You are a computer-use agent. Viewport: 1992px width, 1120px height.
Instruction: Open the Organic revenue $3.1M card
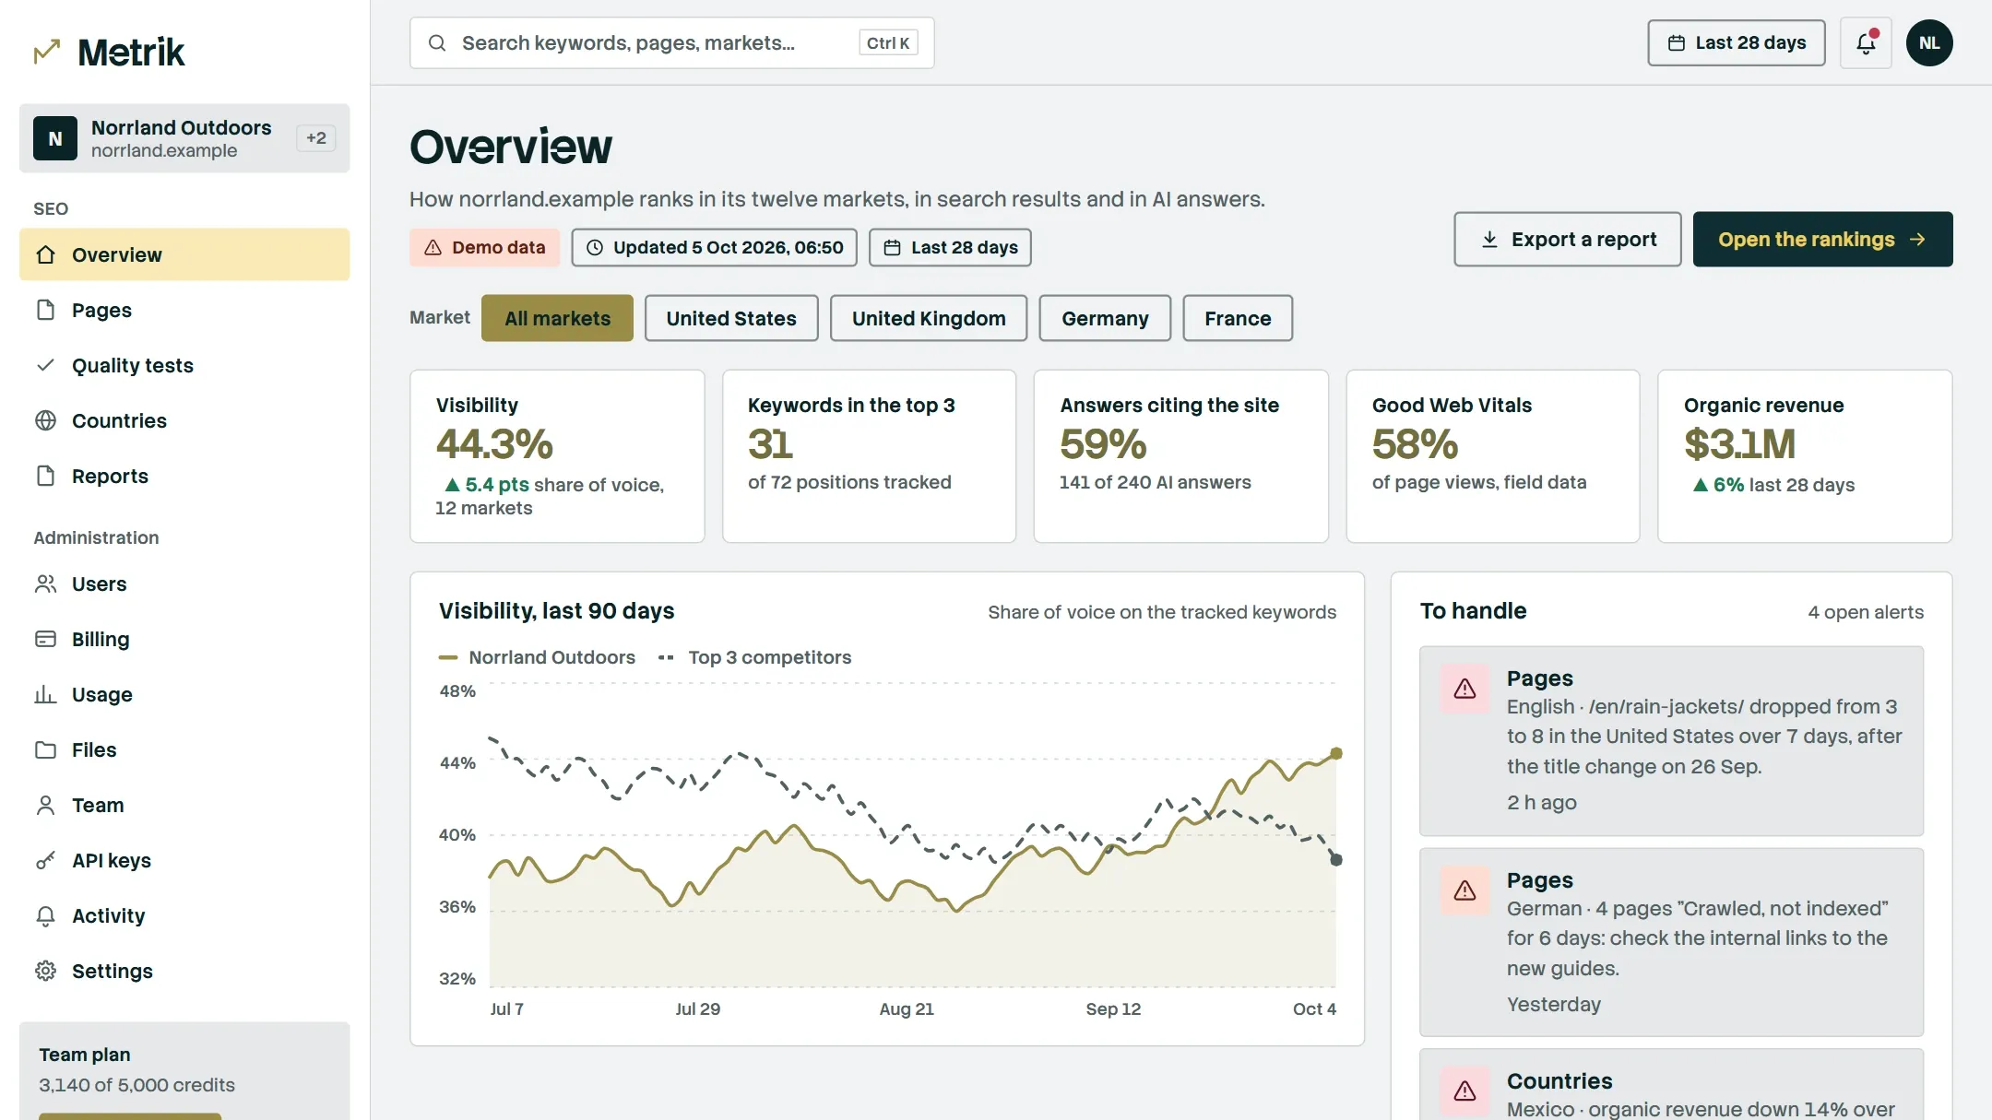(1805, 456)
